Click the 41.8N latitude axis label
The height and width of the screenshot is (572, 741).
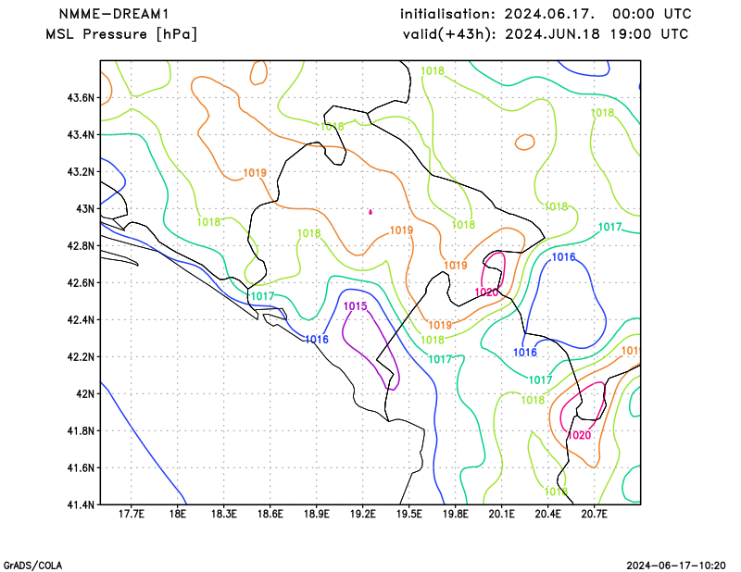tap(81, 431)
